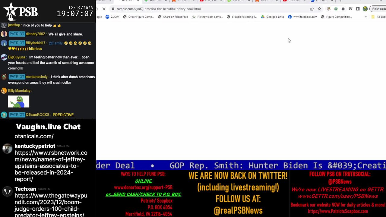Open the www.facebook.com bookmark
386x217 pixels.
tap(302, 17)
